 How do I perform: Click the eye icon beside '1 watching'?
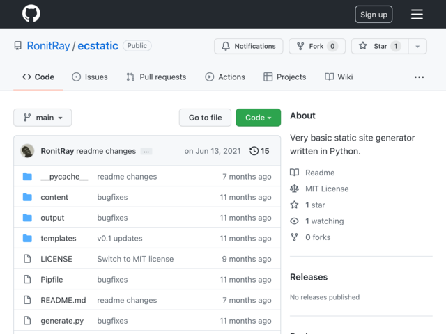(x=294, y=221)
